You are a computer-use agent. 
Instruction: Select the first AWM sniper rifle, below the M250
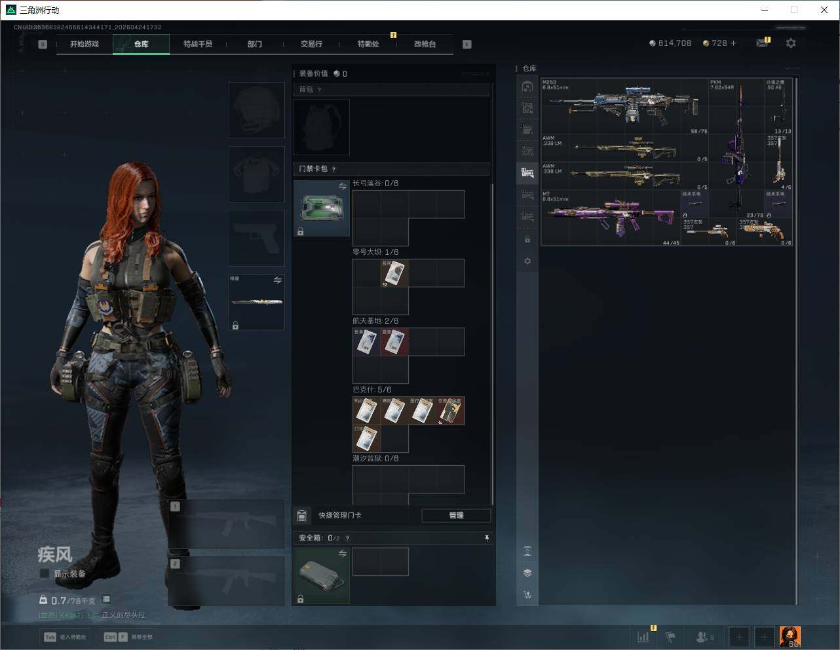[x=625, y=149]
